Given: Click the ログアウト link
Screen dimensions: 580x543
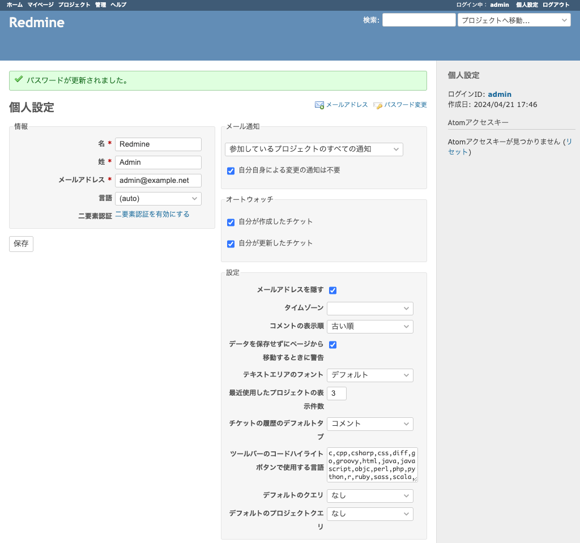Looking at the screenshot, I should point(556,5).
